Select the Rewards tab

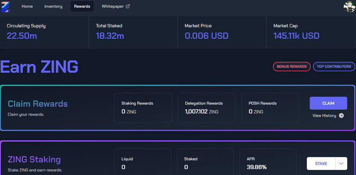click(x=82, y=6)
